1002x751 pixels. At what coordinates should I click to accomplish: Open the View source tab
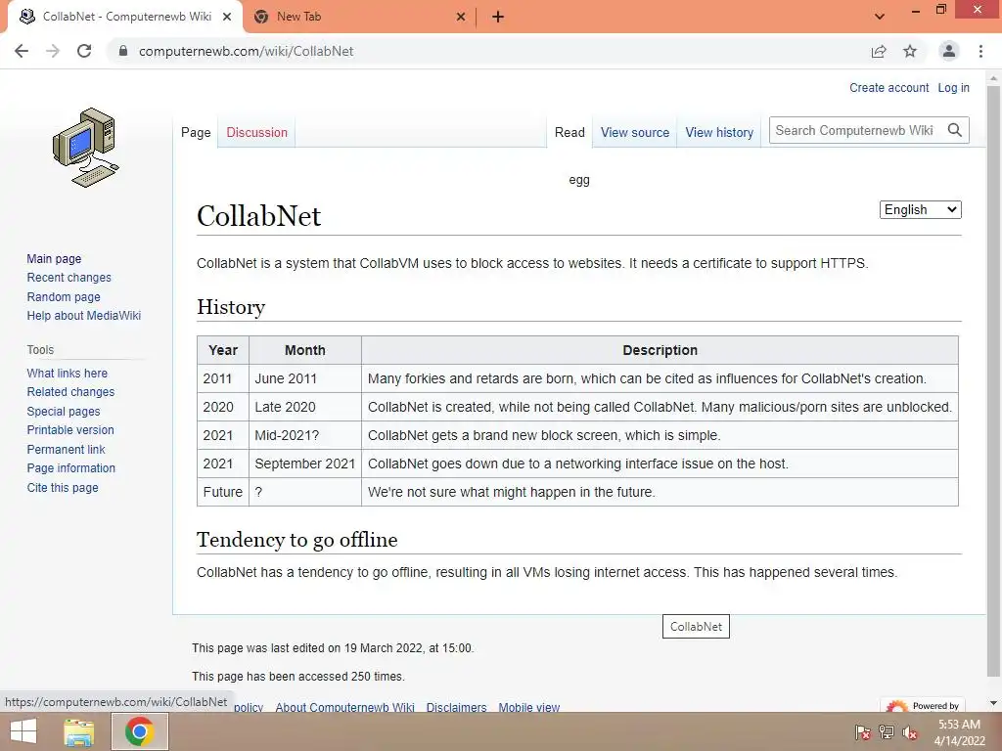click(634, 132)
